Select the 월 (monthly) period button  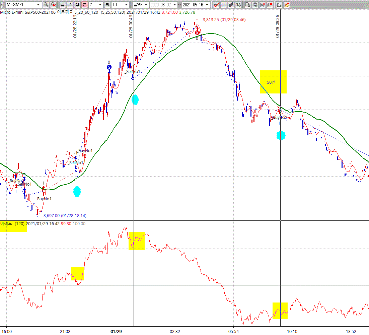[x=77, y=5]
